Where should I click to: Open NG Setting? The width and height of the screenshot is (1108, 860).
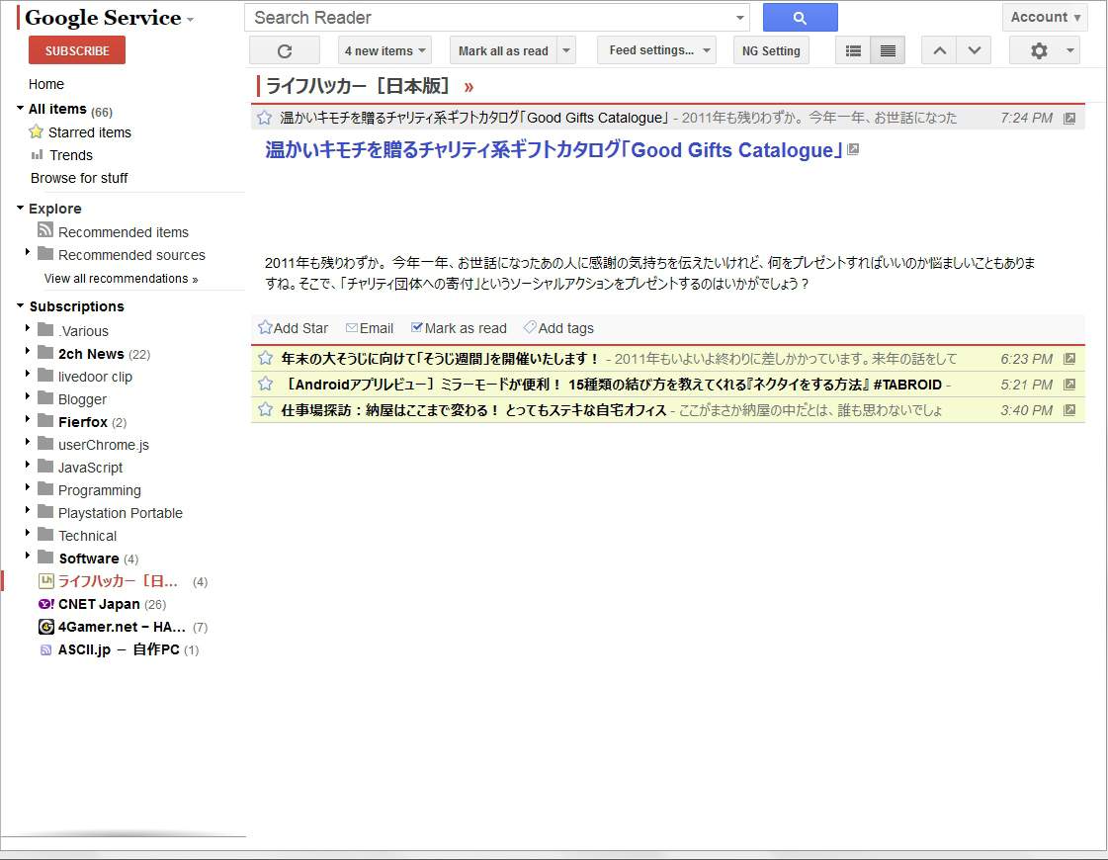771,50
